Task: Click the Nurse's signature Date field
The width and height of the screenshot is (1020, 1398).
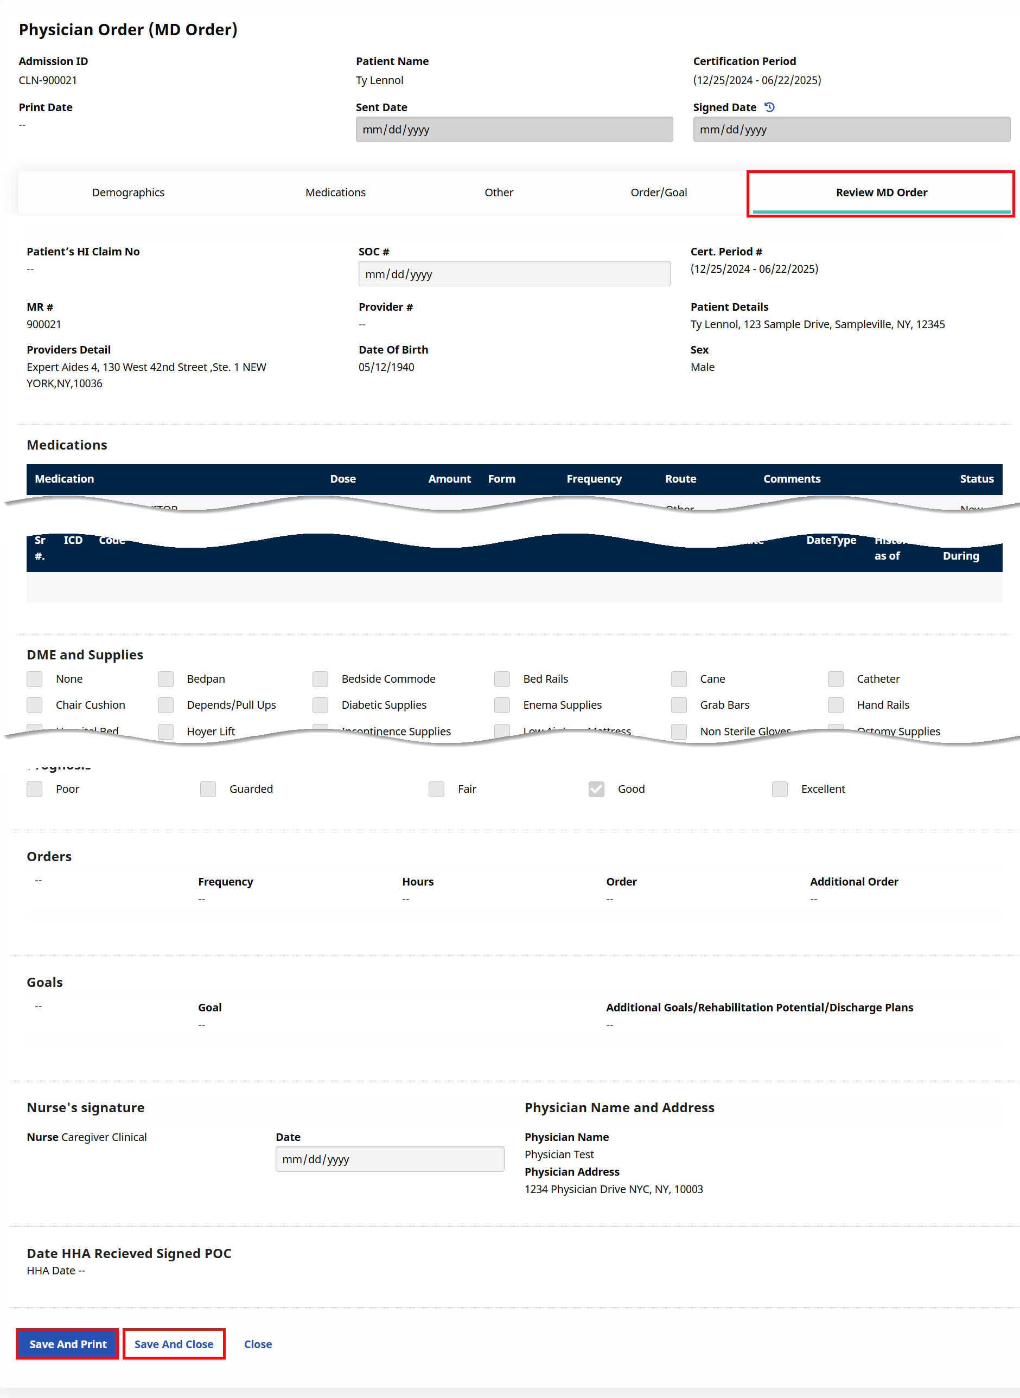Action: click(x=389, y=1159)
